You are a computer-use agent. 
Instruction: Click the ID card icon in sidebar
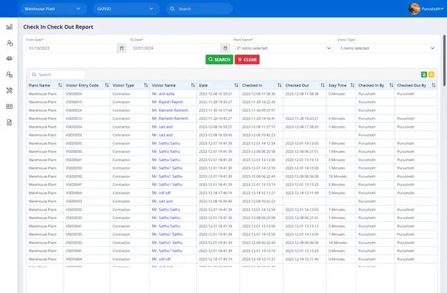click(x=10, y=106)
